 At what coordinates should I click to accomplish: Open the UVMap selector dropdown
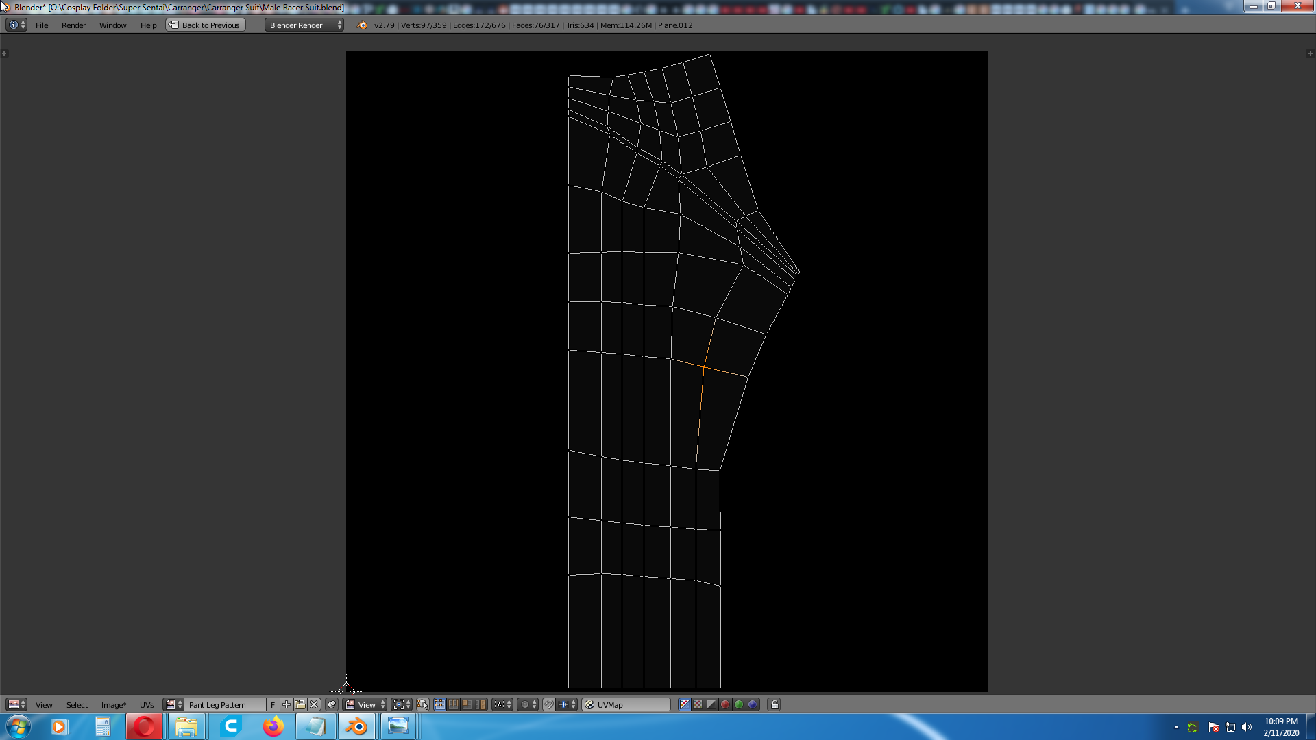pyautogui.click(x=626, y=704)
